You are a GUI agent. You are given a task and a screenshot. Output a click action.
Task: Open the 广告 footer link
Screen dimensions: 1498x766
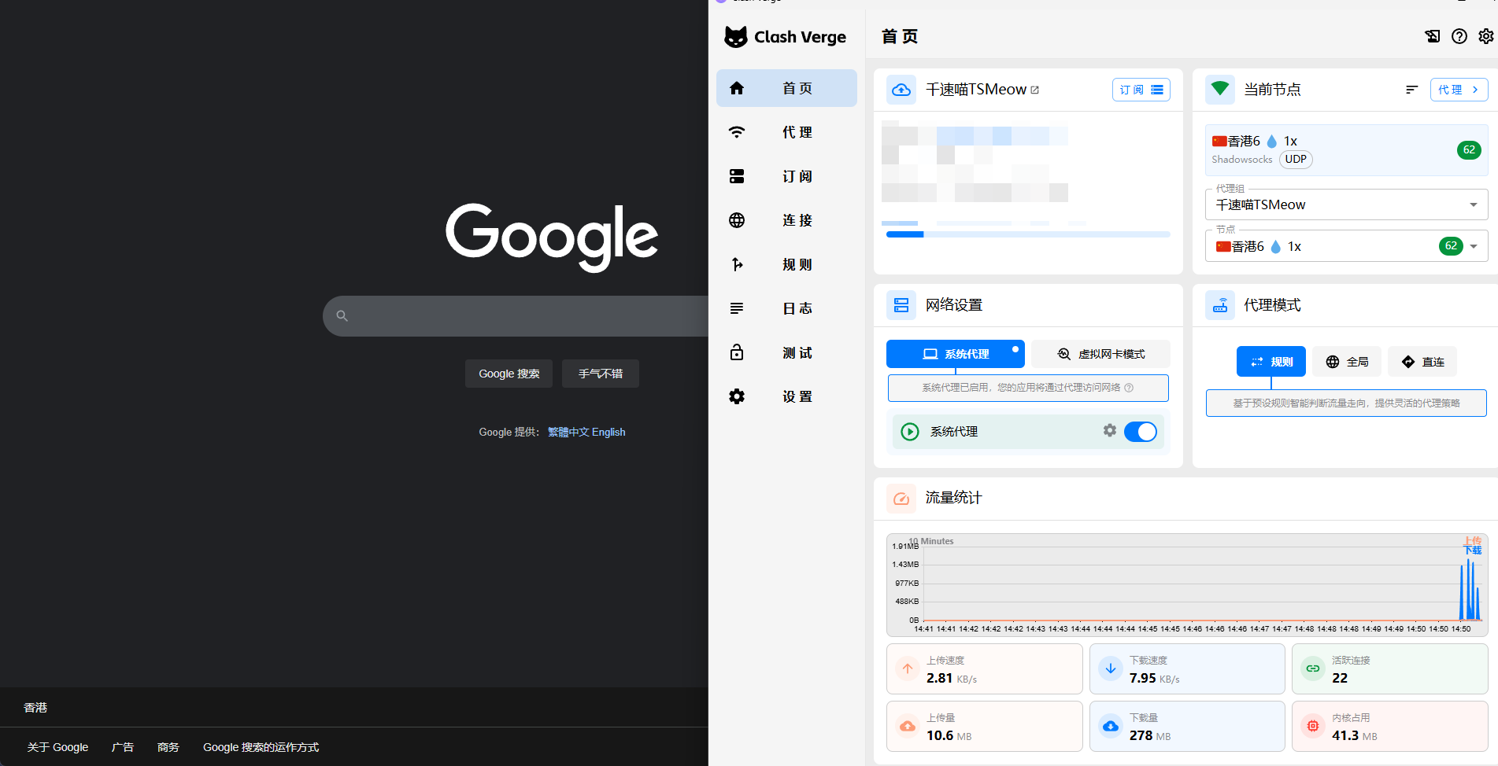pos(123,747)
